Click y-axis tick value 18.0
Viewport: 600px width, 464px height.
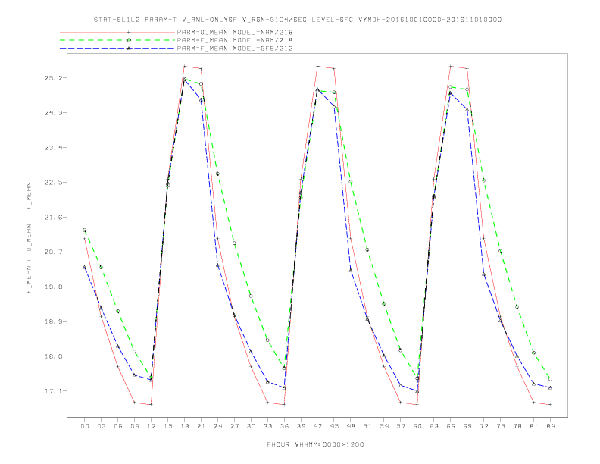point(53,356)
